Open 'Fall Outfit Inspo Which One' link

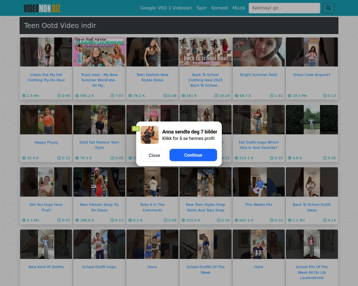258,145
